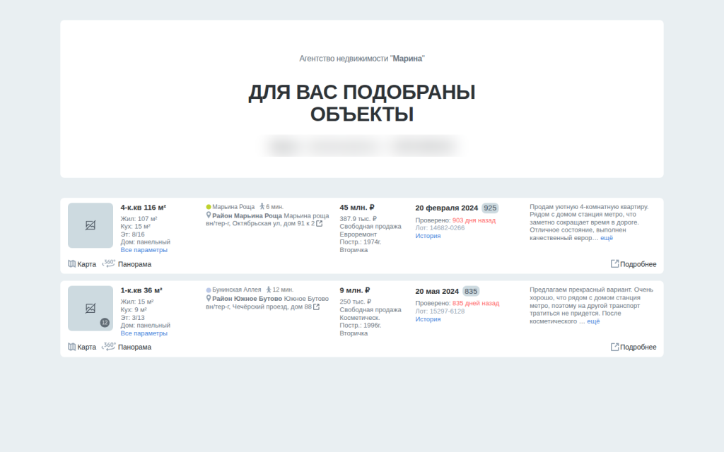
Task: Click the 360° panorama icon for Южное Бутово listing
Action: coord(108,346)
